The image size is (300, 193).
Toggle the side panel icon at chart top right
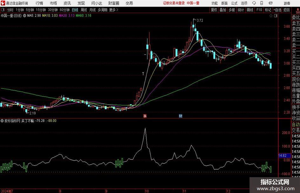[x=276, y=16]
